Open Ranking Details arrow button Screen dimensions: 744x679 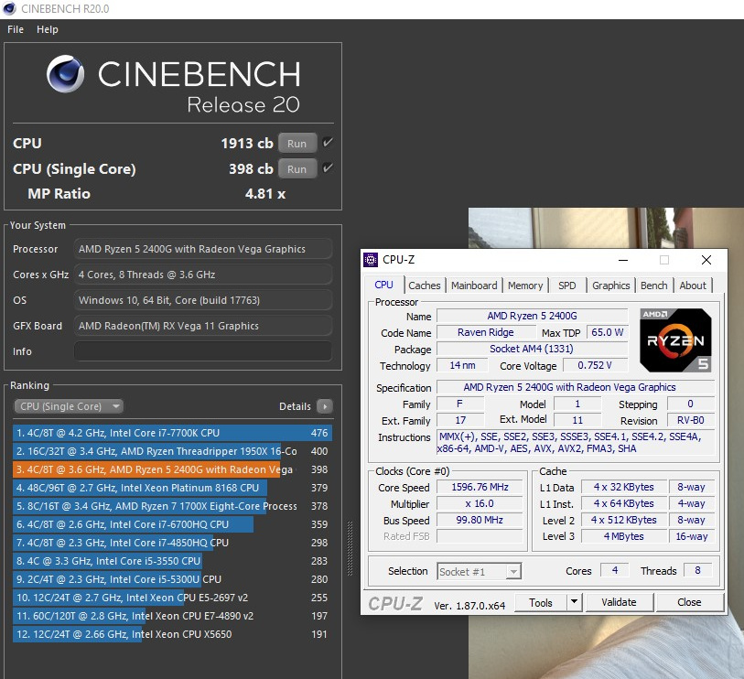pyautogui.click(x=325, y=406)
